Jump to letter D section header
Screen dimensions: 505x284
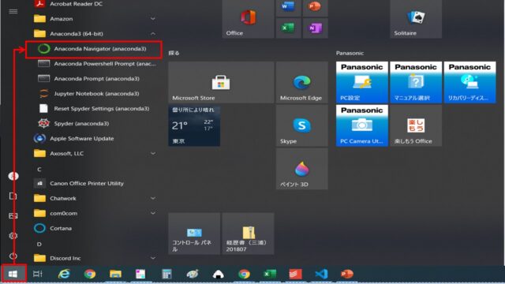(x=39, y=244)
